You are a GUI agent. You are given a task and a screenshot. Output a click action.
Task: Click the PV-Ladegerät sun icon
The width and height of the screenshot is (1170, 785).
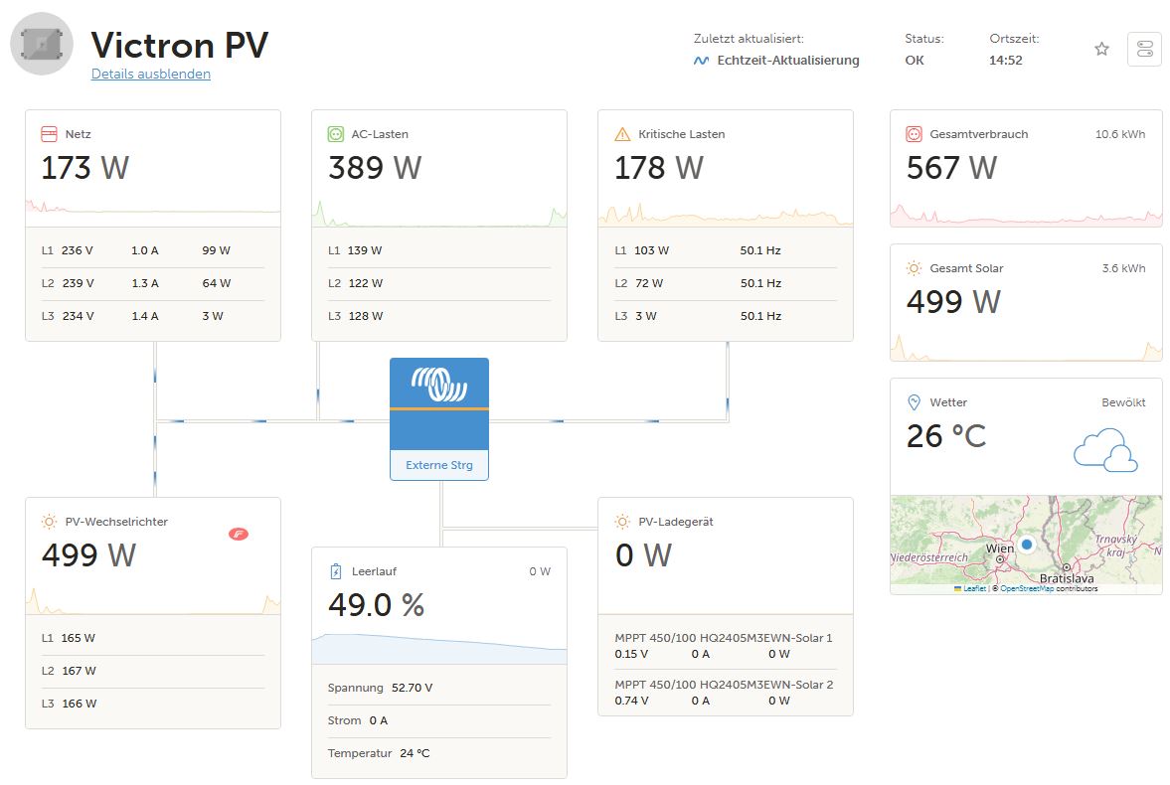click(x=622, y=522)
